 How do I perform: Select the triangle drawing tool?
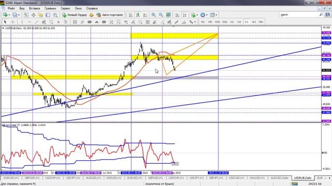tap(97, 22)
